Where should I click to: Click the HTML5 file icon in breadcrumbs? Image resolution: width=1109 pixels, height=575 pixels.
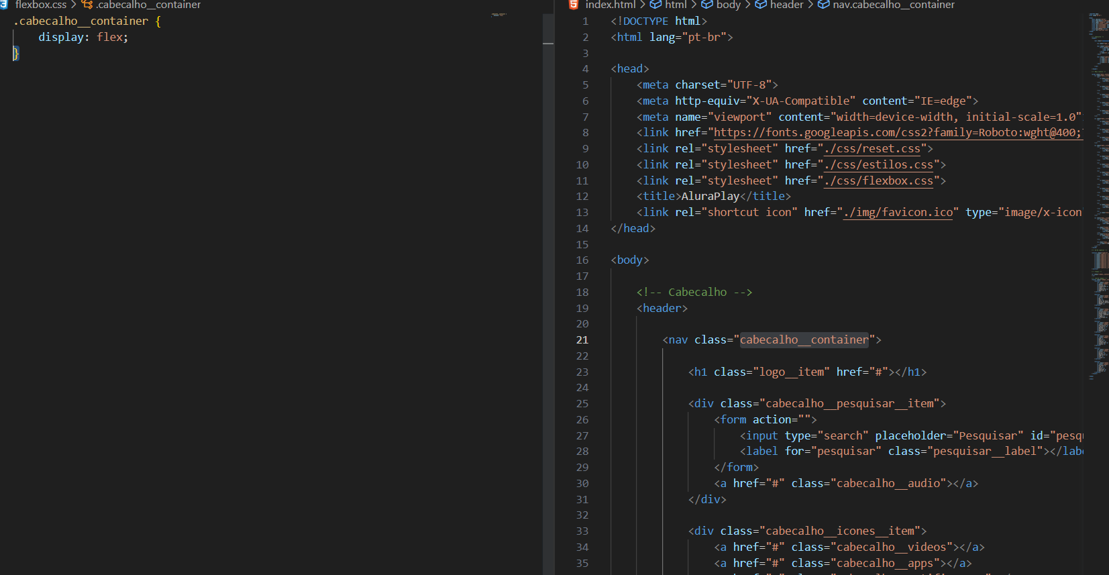(x=573, y=4)
